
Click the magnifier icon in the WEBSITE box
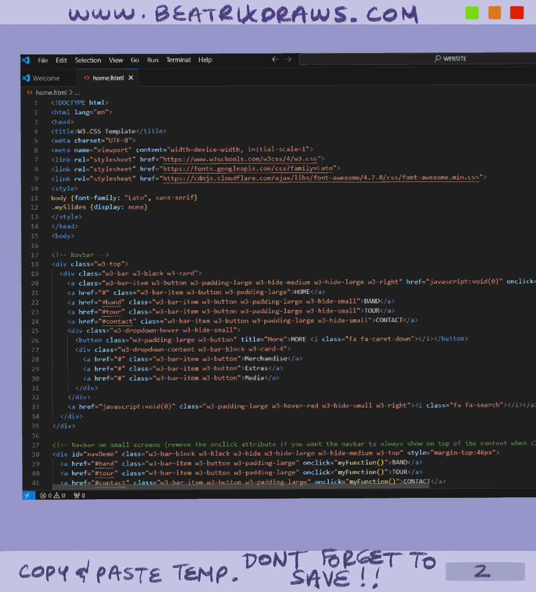(438, 59)
